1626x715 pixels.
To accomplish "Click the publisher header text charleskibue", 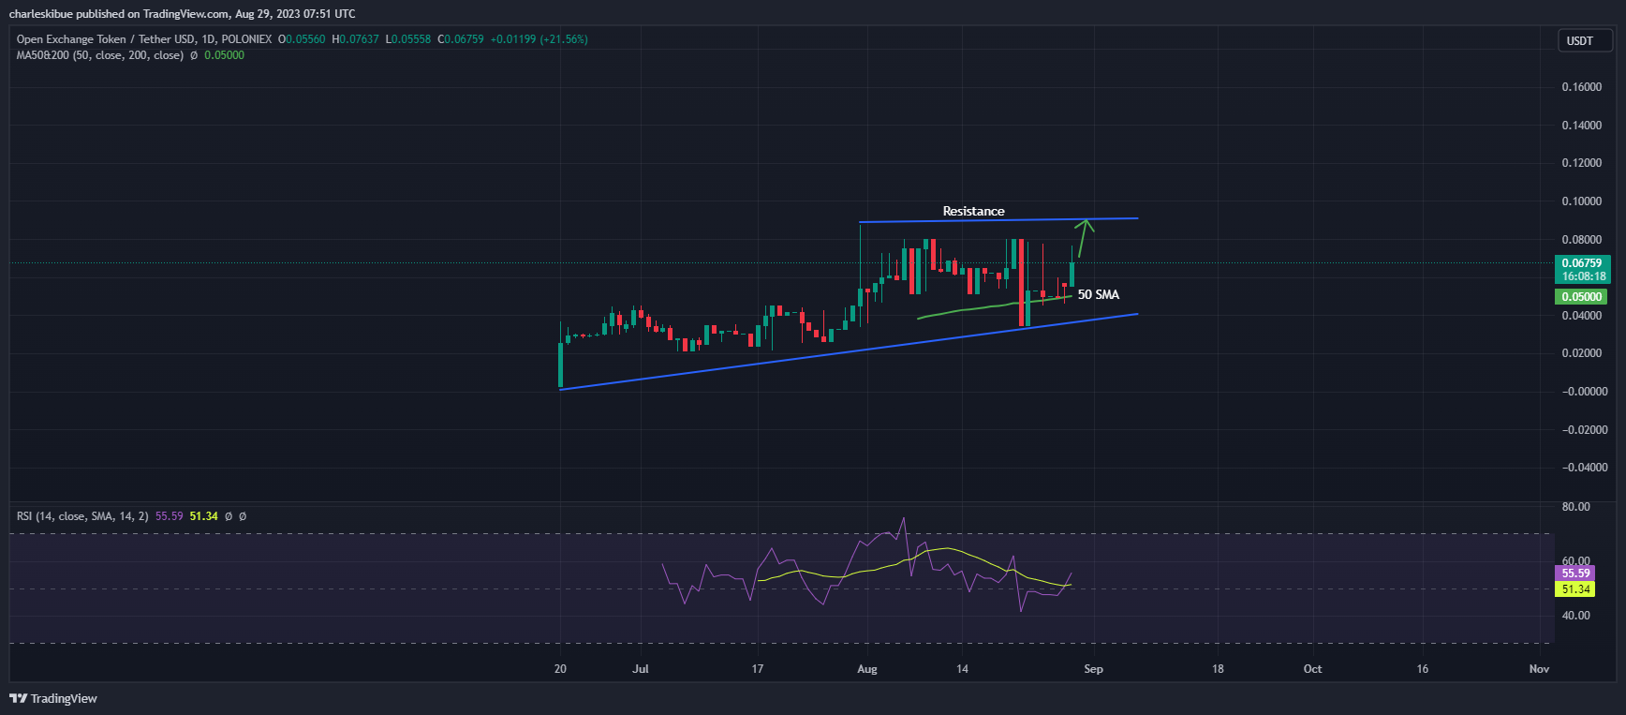I will pos(40,14).
